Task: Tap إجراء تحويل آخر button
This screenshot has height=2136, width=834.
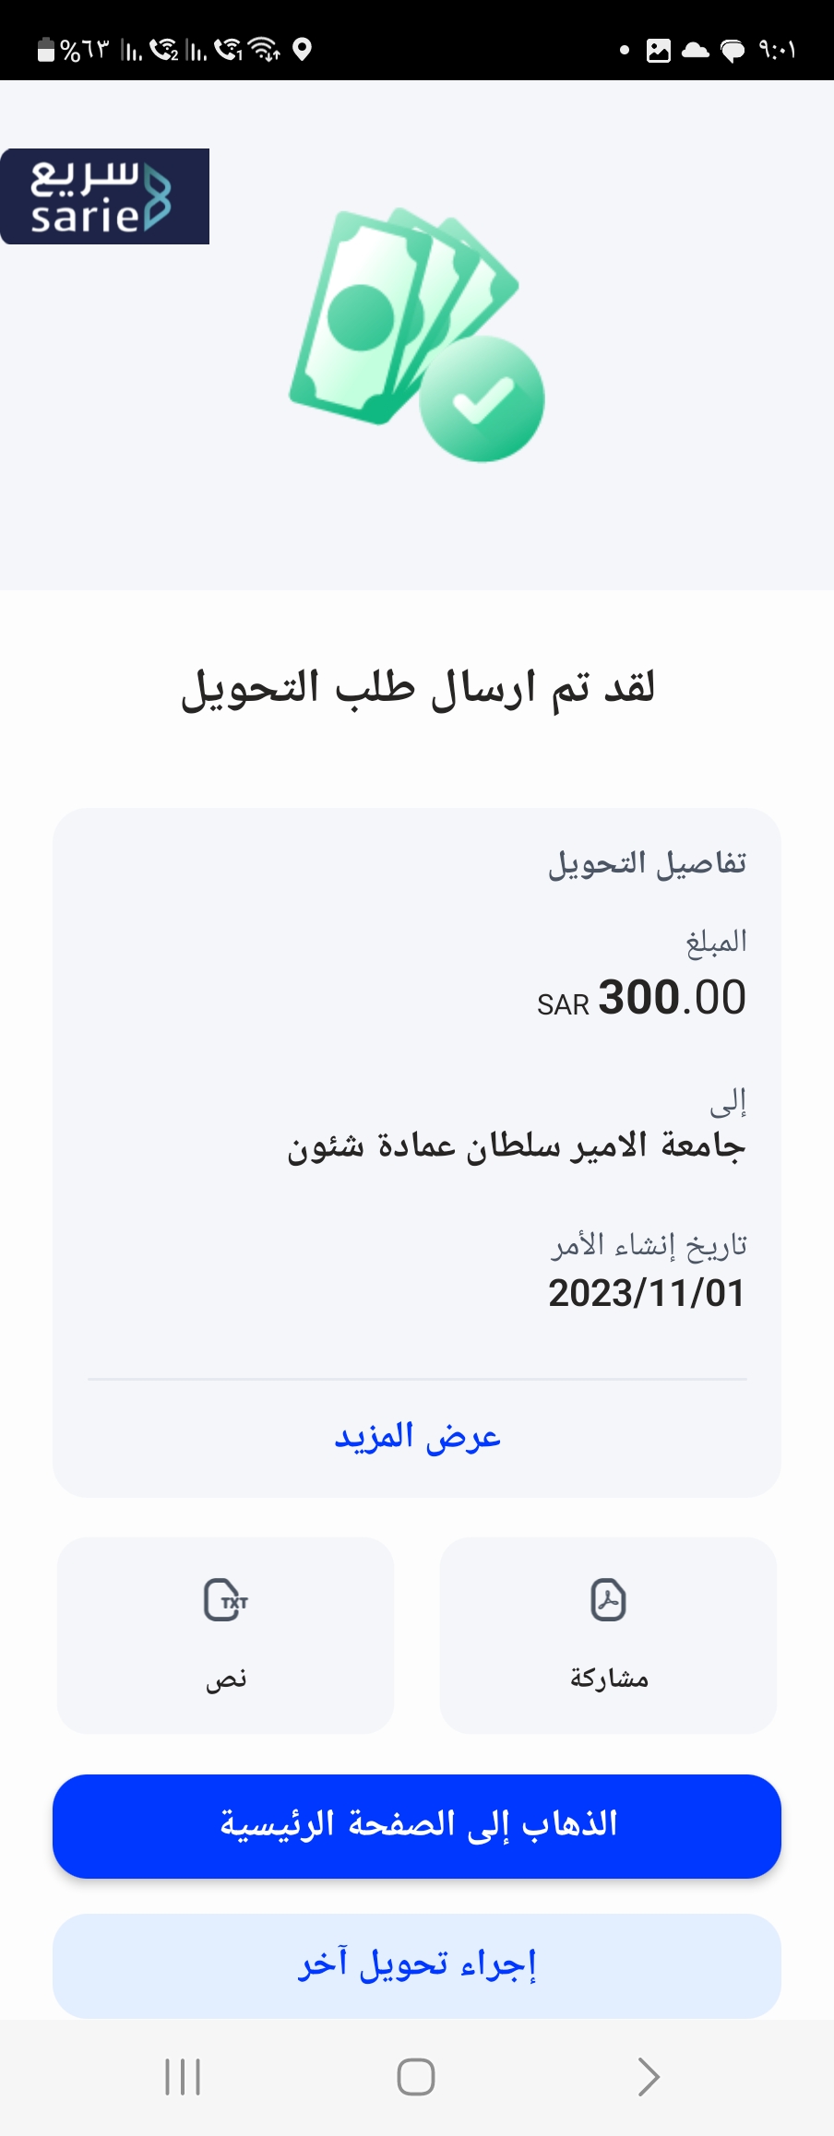Action: click(x=417, y=1965)
